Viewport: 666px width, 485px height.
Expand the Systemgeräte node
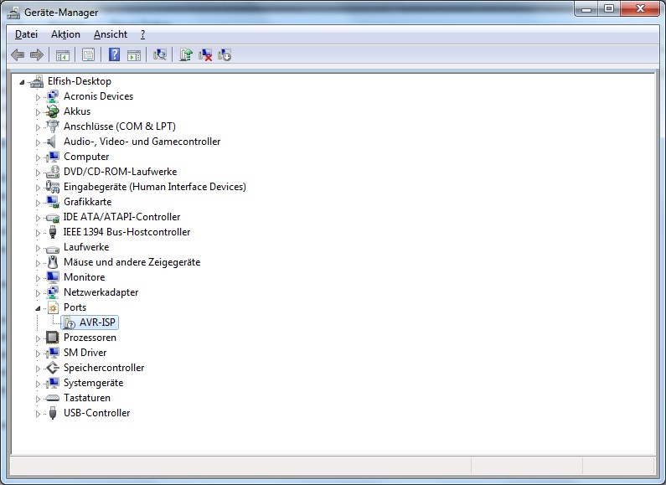click(38, 384)
